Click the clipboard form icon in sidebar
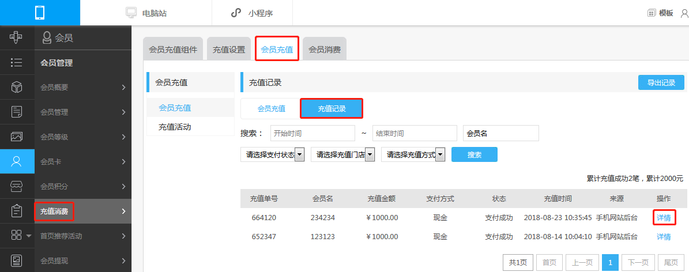689x272 pixels. pos(17,211)
